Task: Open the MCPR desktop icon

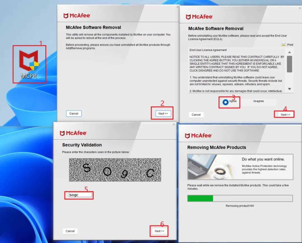Action: [x=29, y=64]
